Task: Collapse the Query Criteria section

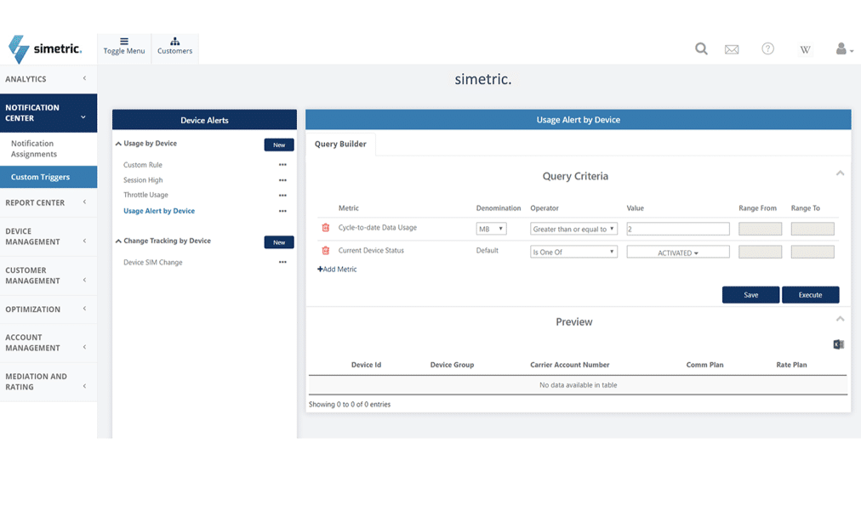Action: [x=840, y=173]
